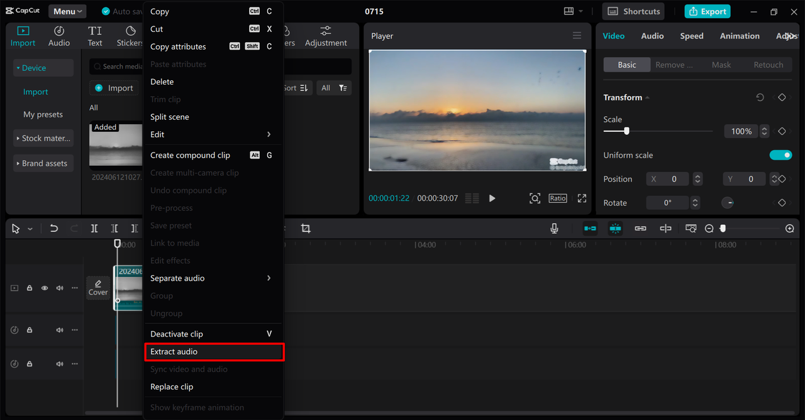Viewport: 805px width, 420px height.
Task: Open My presets in sidebar
Action: tap(43, 114)
